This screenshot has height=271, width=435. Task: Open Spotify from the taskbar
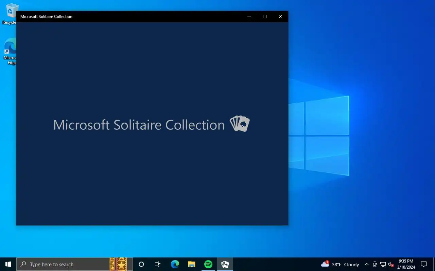tap(208, 264)
